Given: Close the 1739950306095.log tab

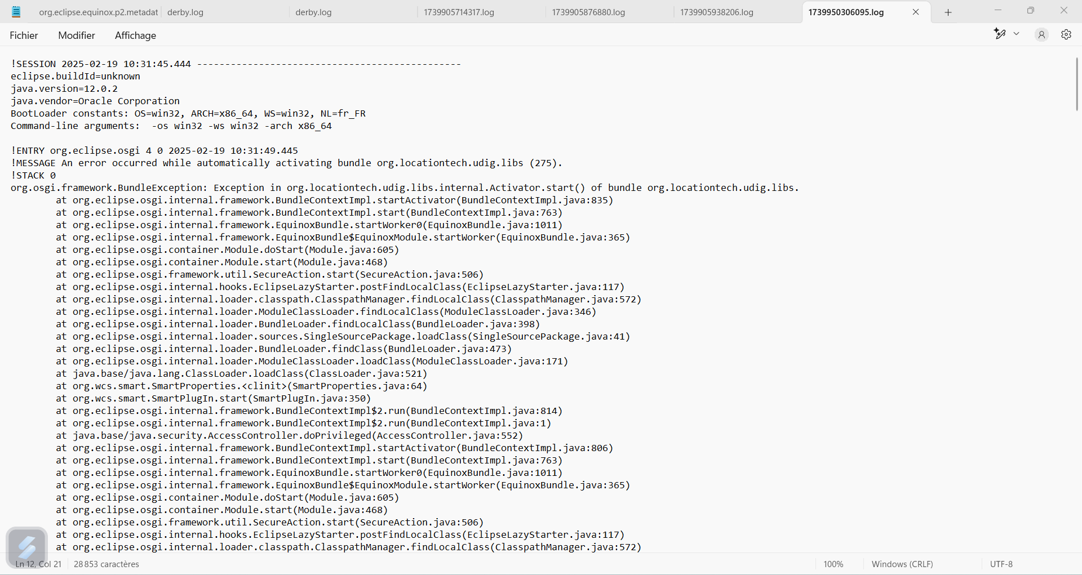Looking at the screenshot, I should pos(916,12).
